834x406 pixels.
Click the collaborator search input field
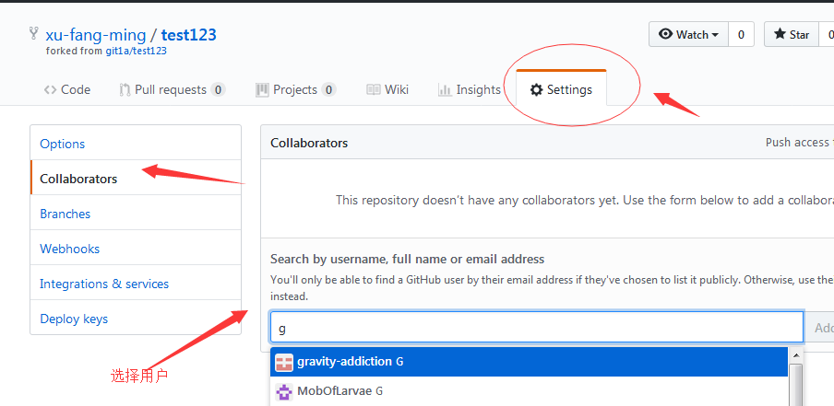[x=536, y=328]
